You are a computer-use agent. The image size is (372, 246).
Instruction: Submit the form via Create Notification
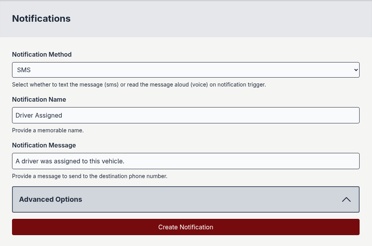tap(186, 227)
